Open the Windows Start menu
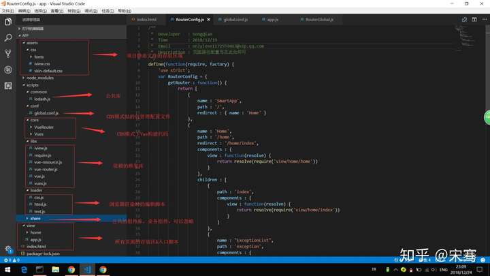This screenshot has width=490, height=276. [7, 269]
